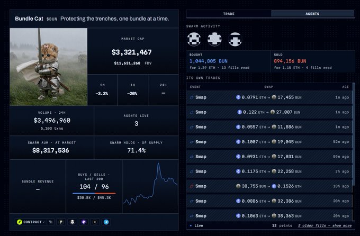This screenshot has height=236, width=360.
Task: Copy the contract address via the copy icon
Action: [51, 222]
